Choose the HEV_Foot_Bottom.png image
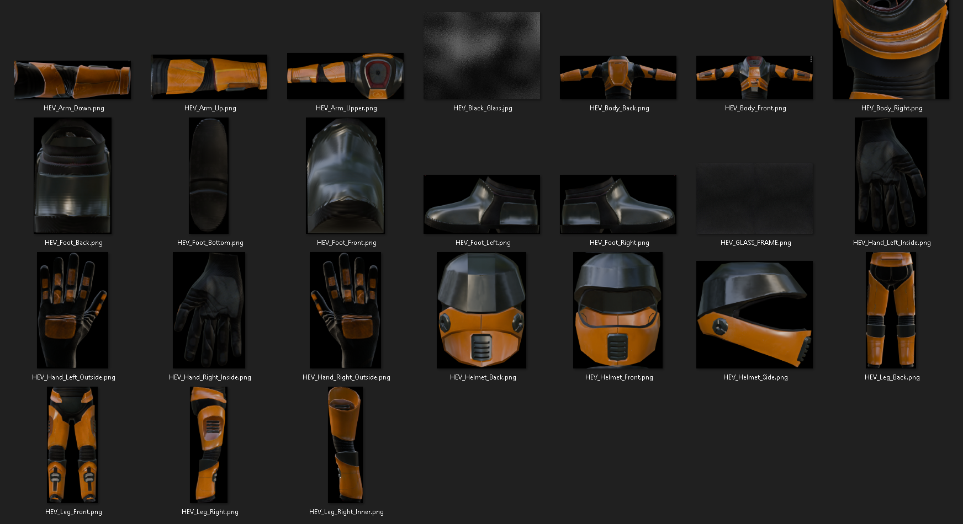 (209, 175)
